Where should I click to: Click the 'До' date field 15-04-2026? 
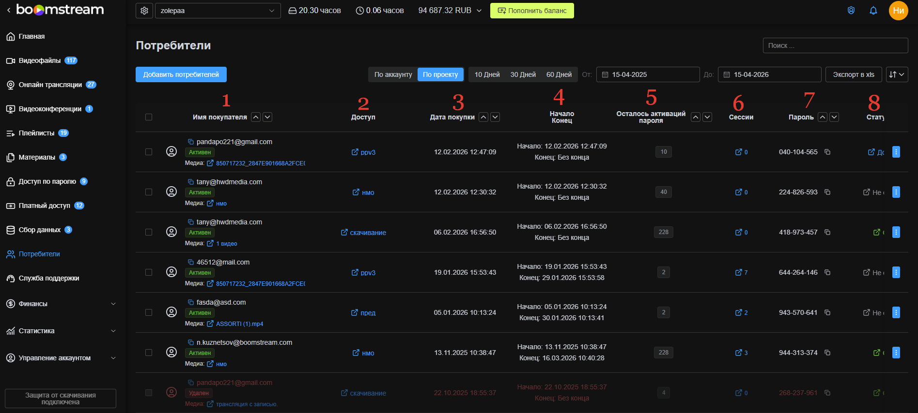(770, 74)
